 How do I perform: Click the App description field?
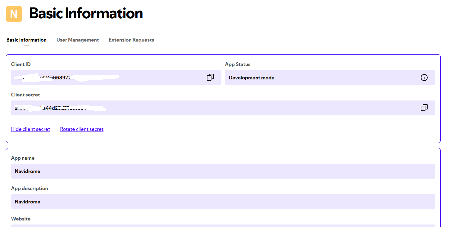click(x=223, y=202)
